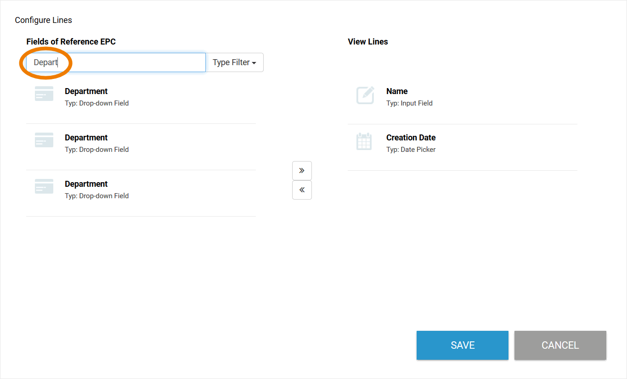Click the third Department row's field icon
627x379 pixels.
coord(44,187)
